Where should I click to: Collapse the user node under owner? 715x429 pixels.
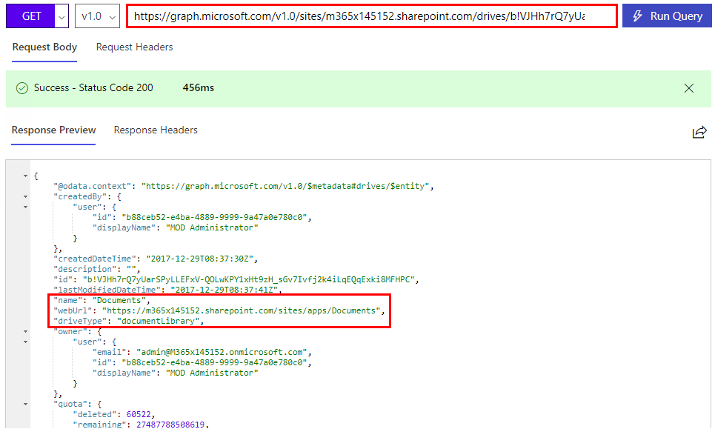click(25, 342)
